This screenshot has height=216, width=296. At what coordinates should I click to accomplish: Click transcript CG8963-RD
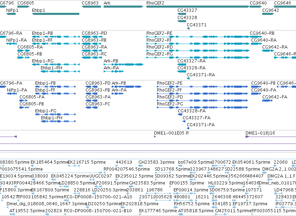point(91,37)
